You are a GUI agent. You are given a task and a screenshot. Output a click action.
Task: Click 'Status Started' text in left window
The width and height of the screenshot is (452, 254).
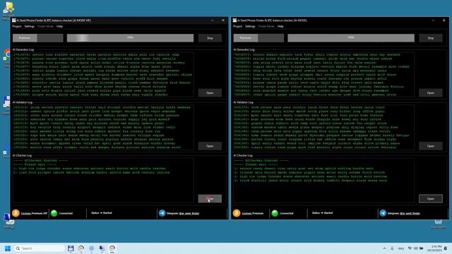[x=102, y=213]
